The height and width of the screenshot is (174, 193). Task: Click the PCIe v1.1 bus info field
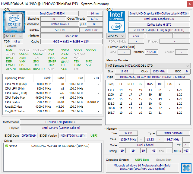[x=159, y=30]
